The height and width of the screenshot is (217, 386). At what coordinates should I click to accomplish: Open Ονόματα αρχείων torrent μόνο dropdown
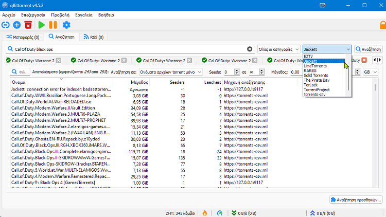tap(170, 72)
